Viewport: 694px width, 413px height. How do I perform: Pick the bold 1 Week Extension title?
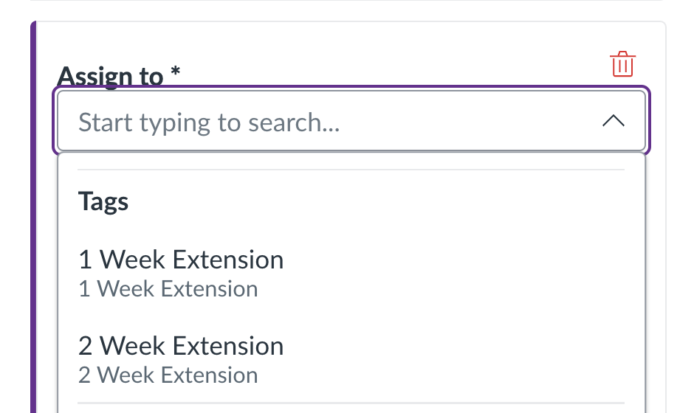pos(181,260)
